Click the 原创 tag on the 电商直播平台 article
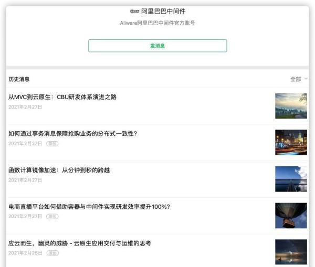The image size is (315, 267). point(52,217)
